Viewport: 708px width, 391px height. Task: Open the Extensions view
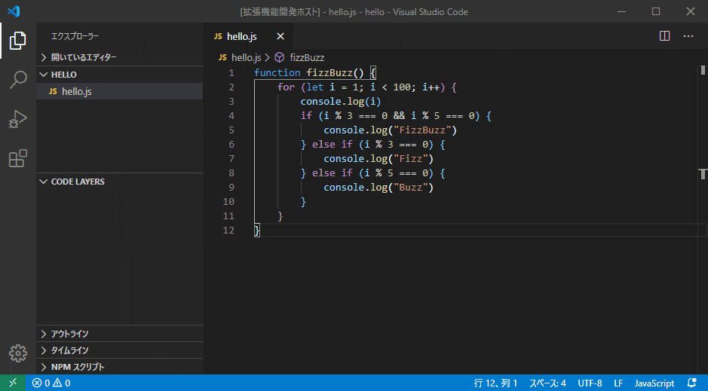[x=18, y=158]
